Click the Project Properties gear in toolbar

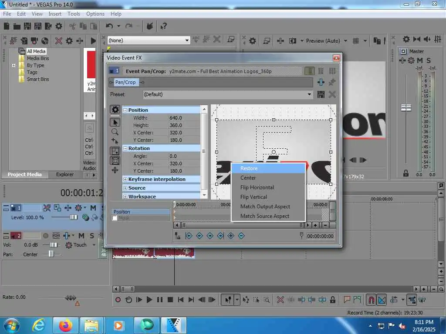(x=59, y=27)
